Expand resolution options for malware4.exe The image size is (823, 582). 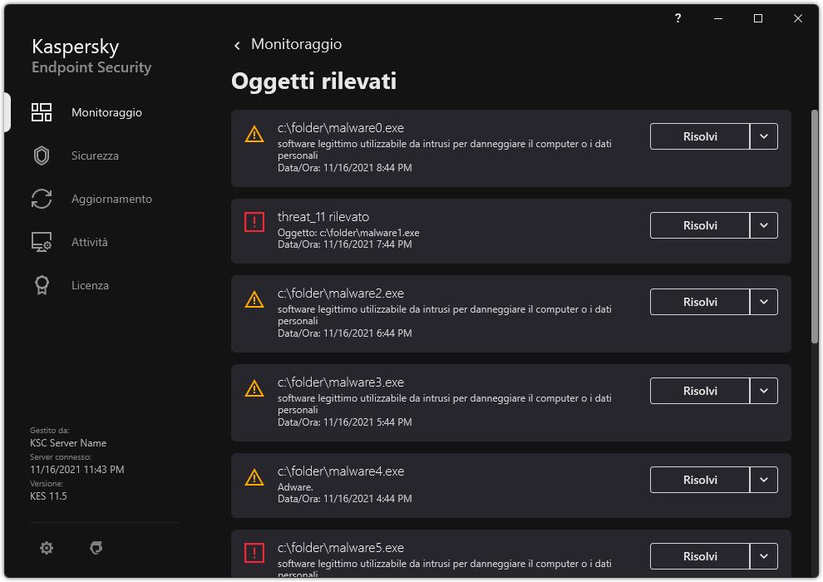[x=764, y=480]
